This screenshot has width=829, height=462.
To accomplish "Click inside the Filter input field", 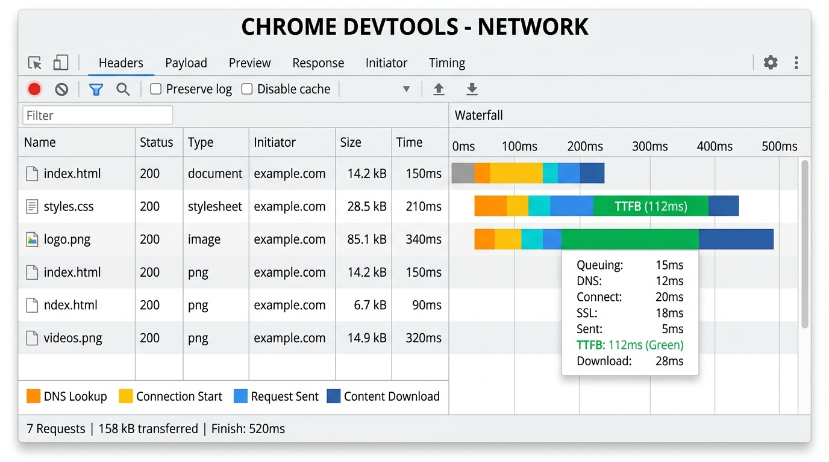I will point(97,114).
